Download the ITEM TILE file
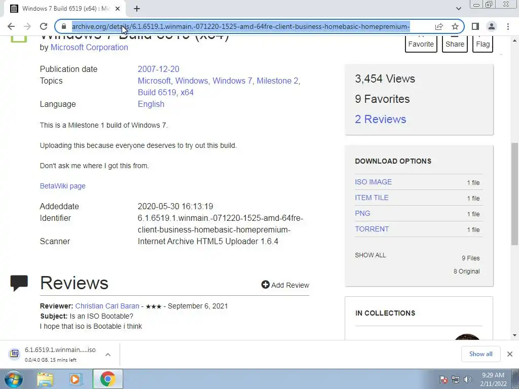This screenshot has width=519, height=389. pyautogui.click(x=372, y=198)
